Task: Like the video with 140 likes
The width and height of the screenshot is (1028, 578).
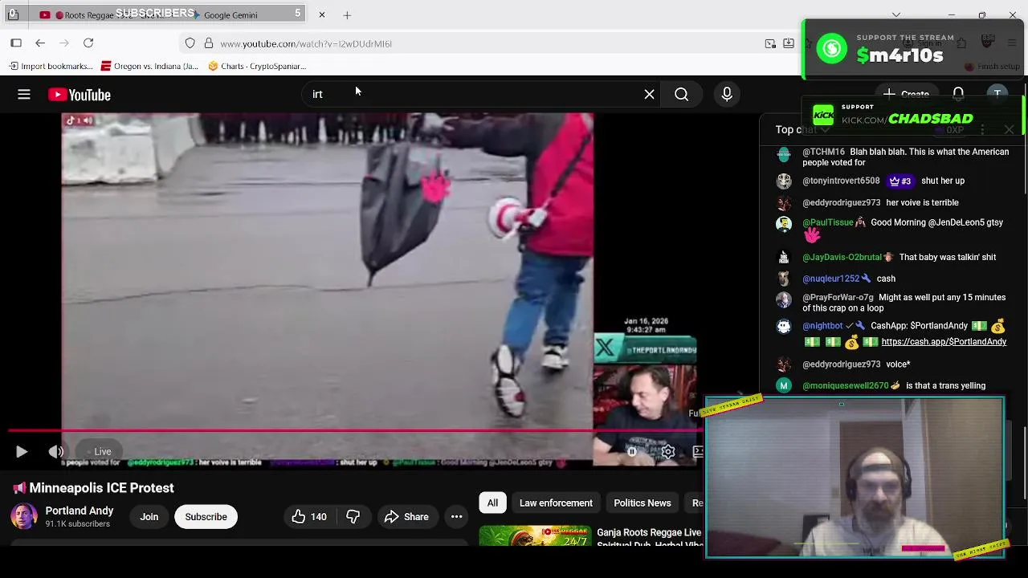Action: click(x=309, y=517)
